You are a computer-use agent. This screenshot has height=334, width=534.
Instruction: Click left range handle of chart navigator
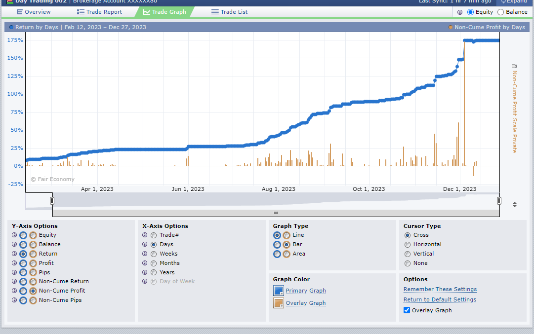pos(52,201)
